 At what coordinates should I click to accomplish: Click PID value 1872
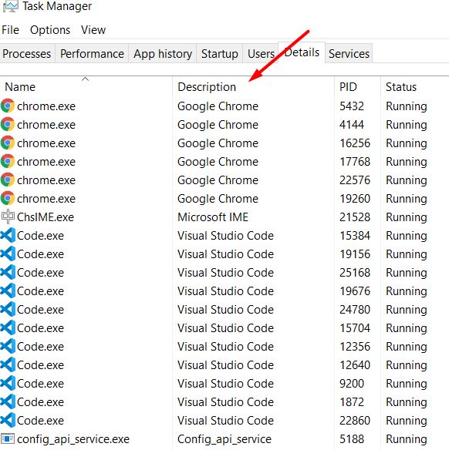352,402
